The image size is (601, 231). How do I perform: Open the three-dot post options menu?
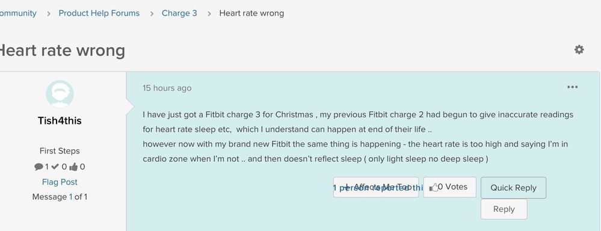point(572,87)
